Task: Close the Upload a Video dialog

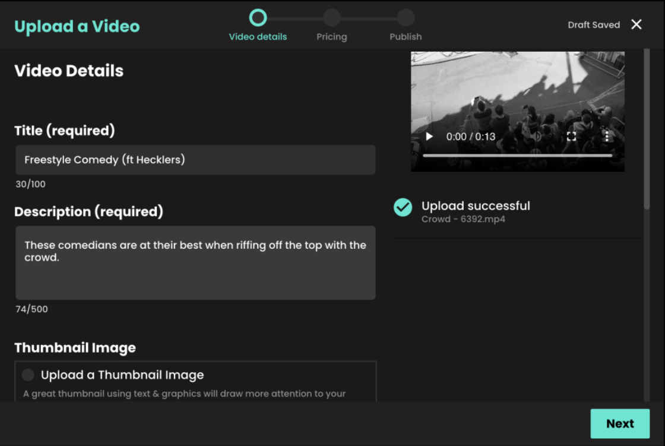Action: pos(636,24)
